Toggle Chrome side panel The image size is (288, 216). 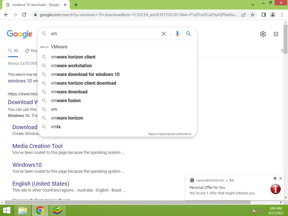(x=264, y=15)
